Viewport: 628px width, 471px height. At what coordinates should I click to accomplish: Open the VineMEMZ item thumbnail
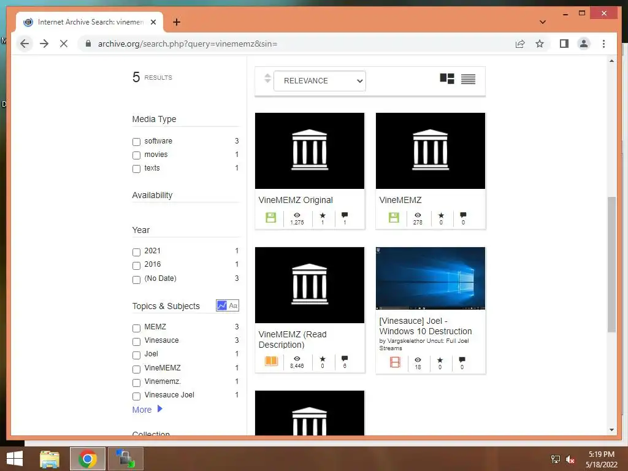coord(430,151)
